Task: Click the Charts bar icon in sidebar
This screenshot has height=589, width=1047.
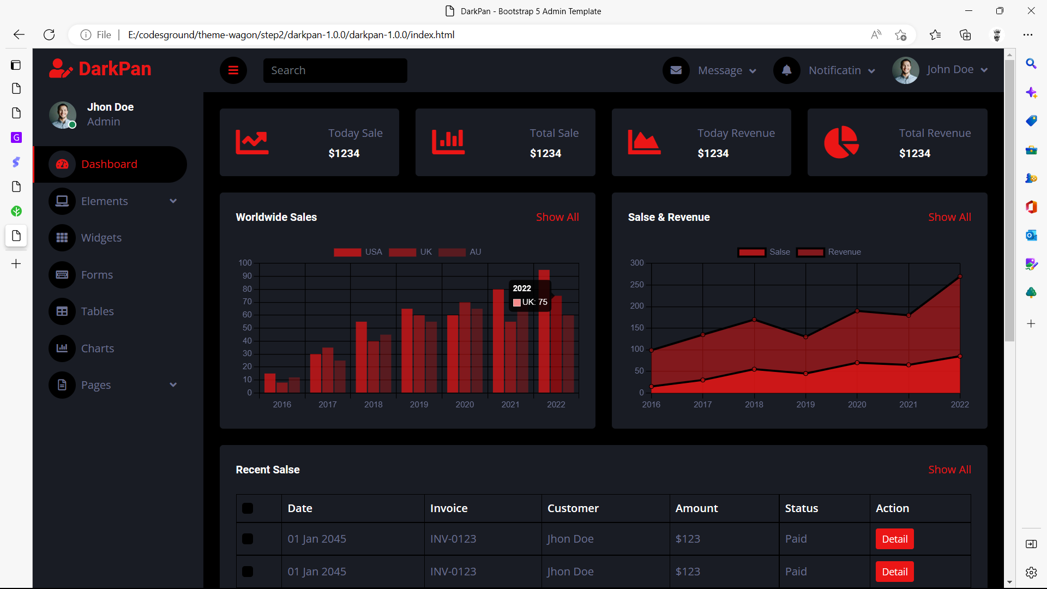Action: (x=62, y=348)
